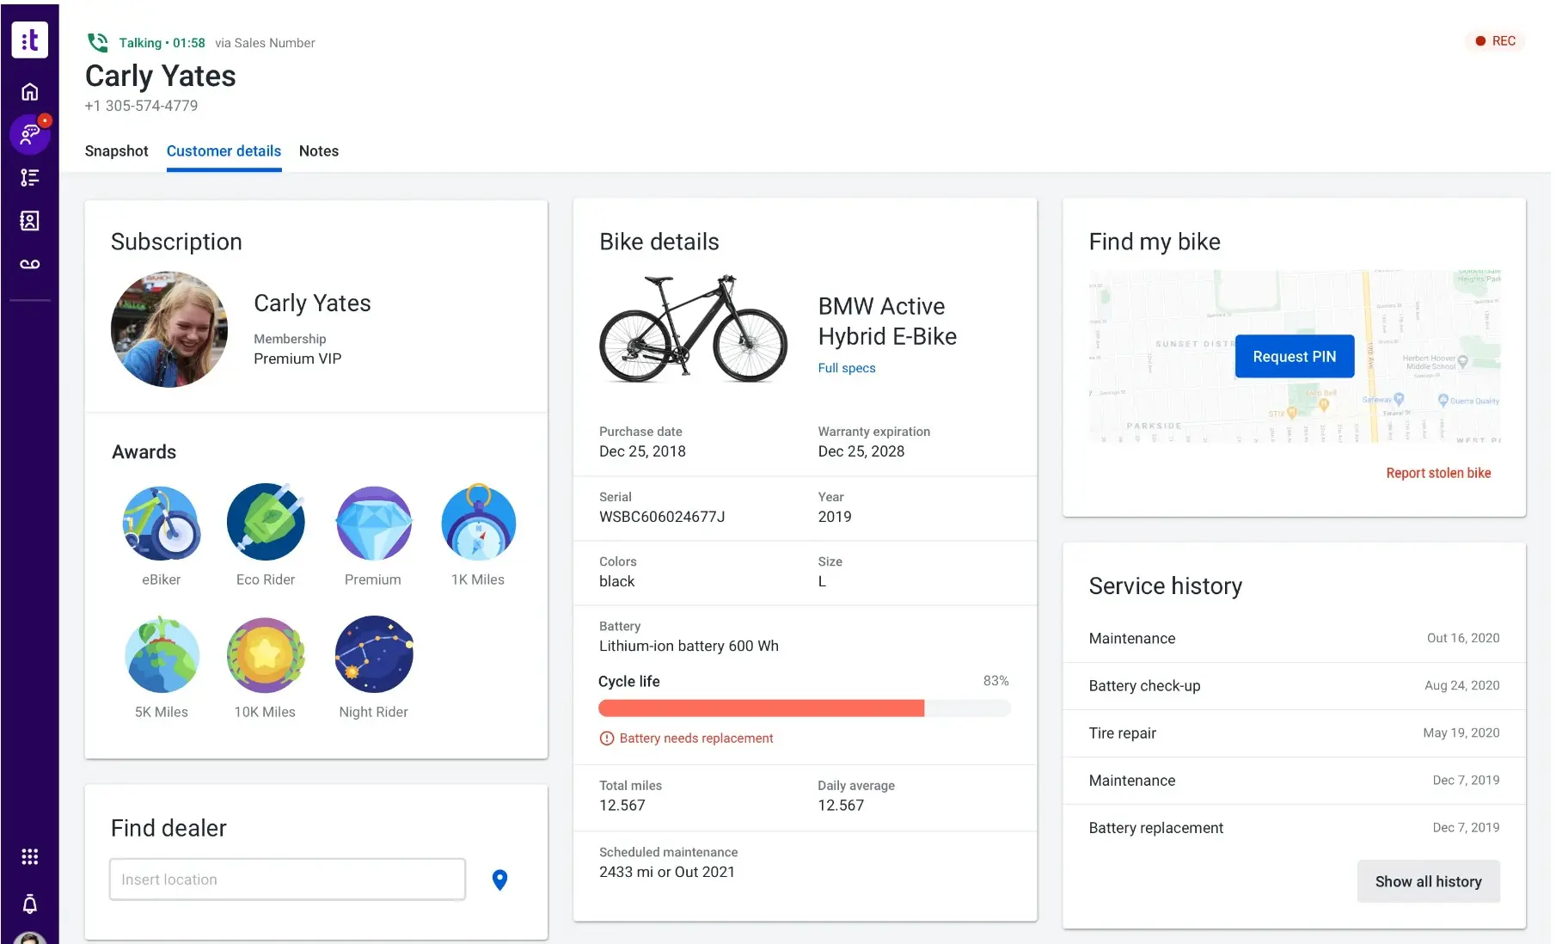Click the Report stolen bike link

click(1438, 473)
